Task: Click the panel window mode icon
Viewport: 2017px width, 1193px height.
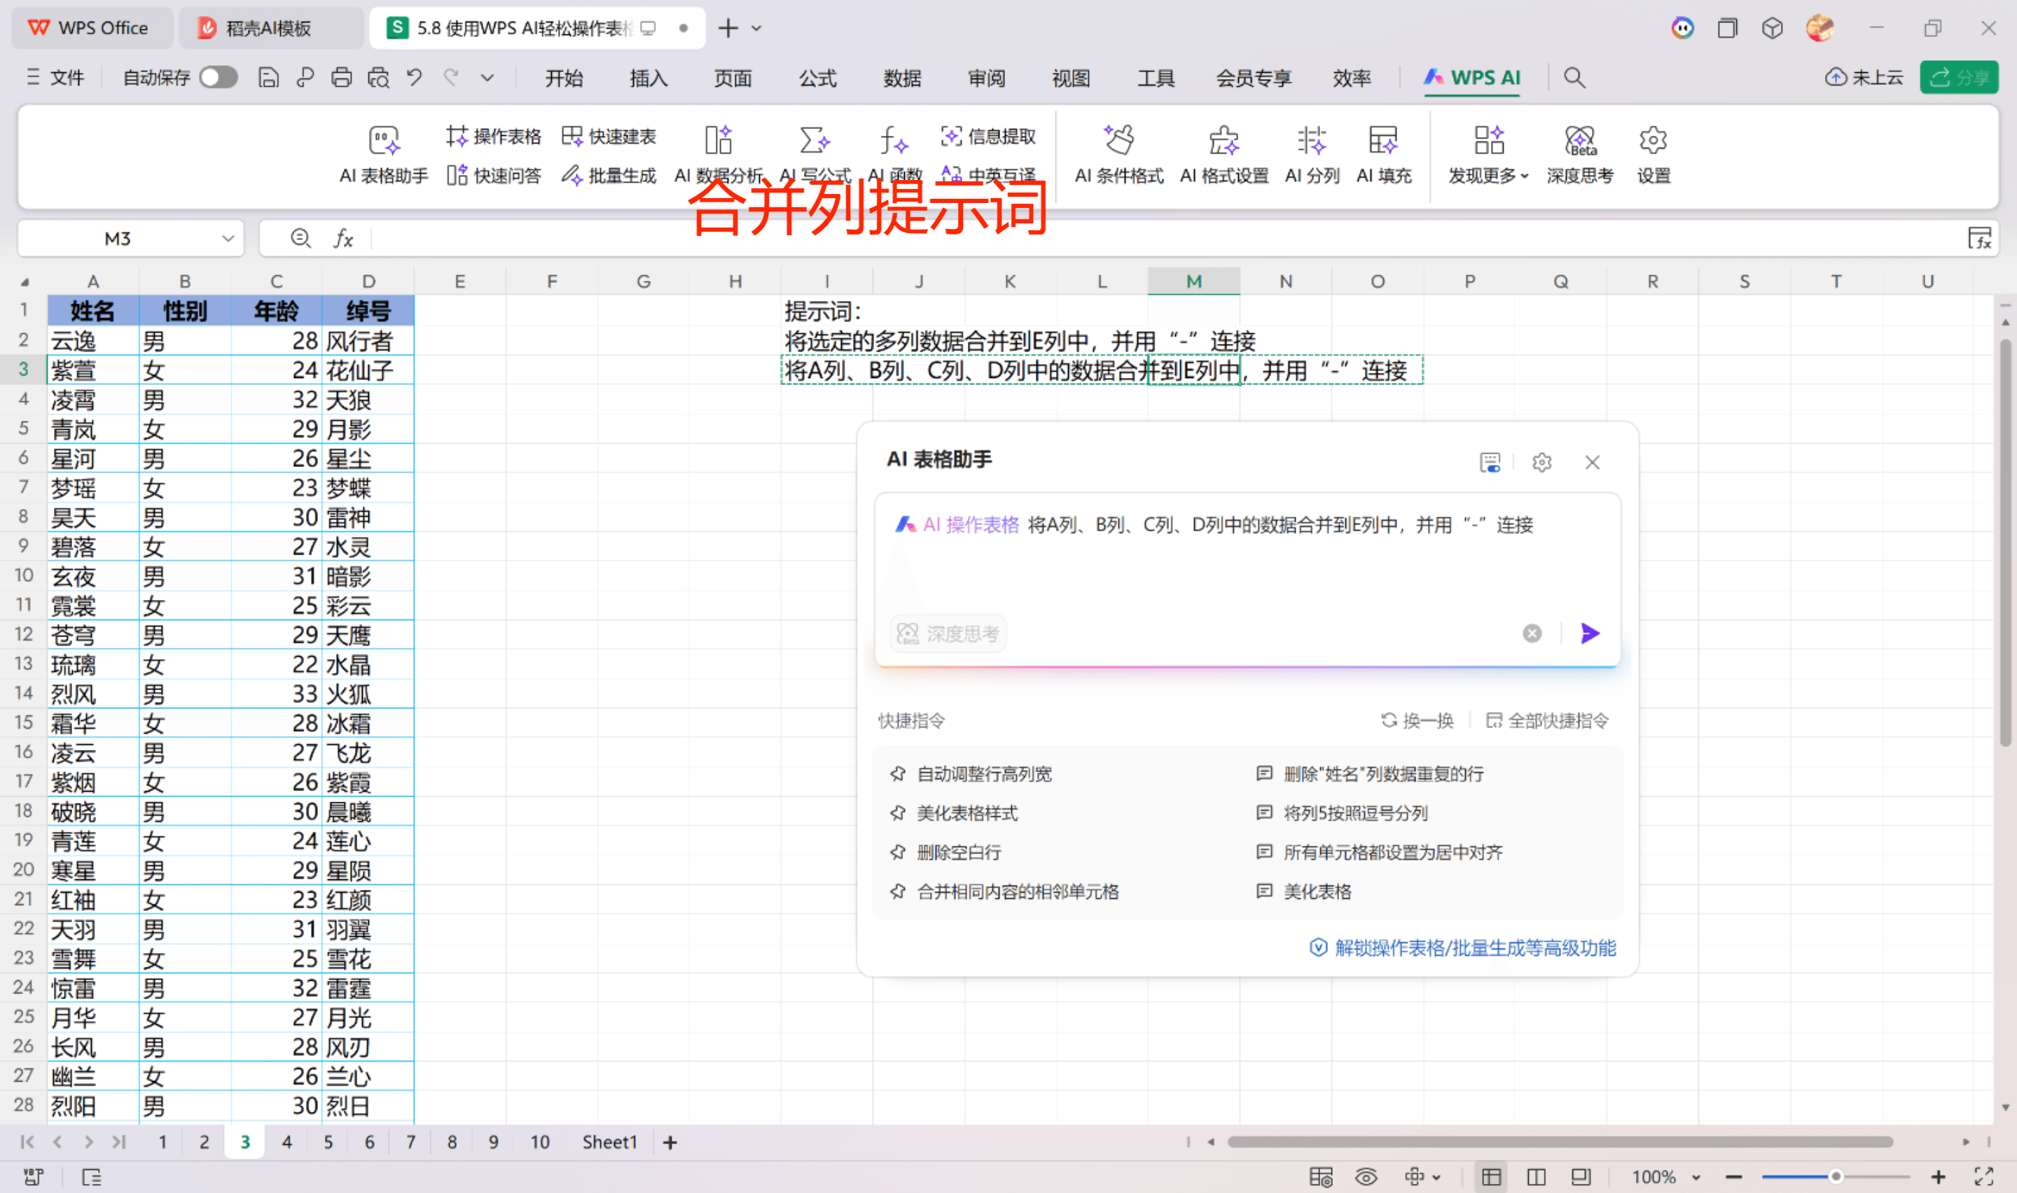Action: [x=1490, y=462]
